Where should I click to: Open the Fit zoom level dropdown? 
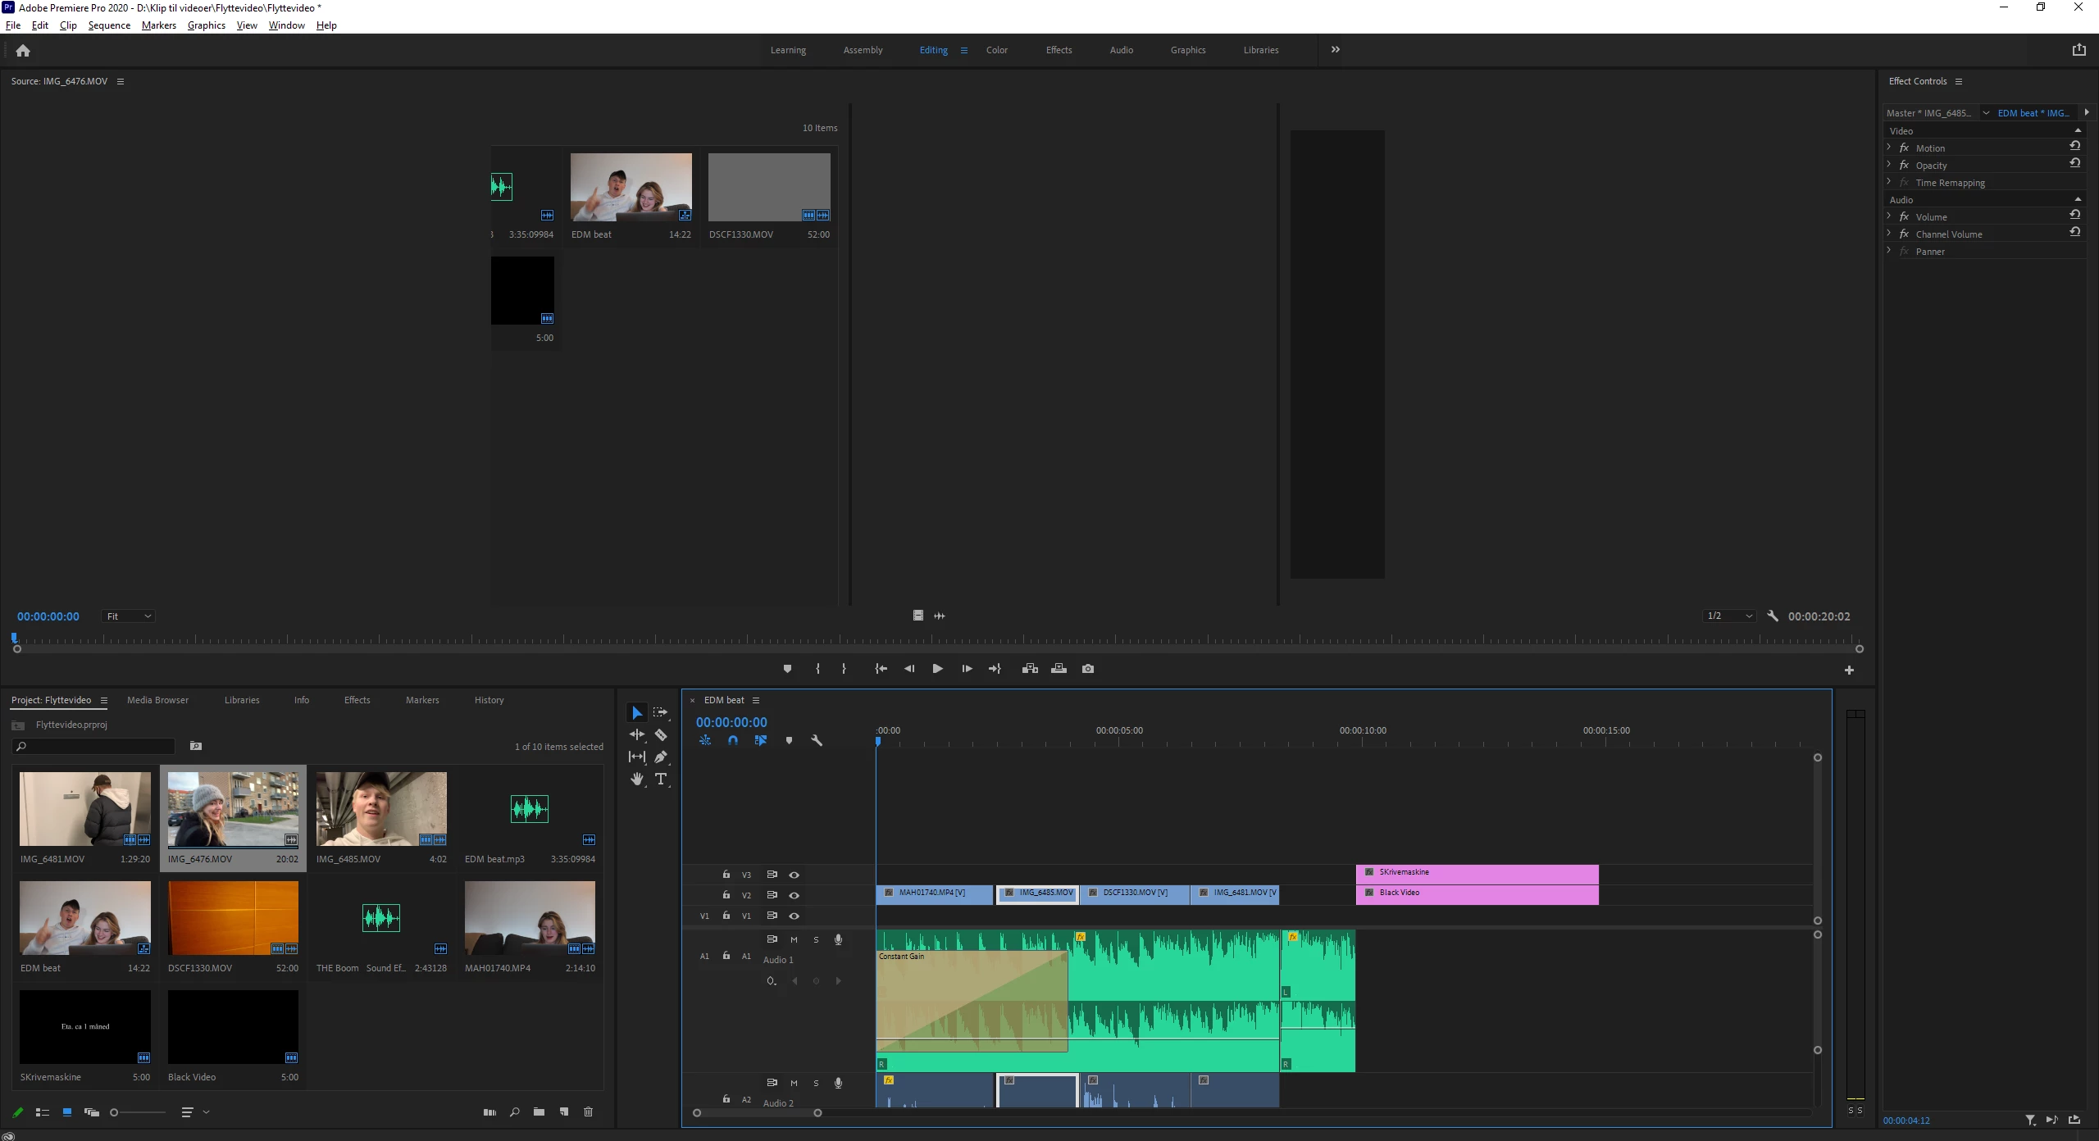128,616
